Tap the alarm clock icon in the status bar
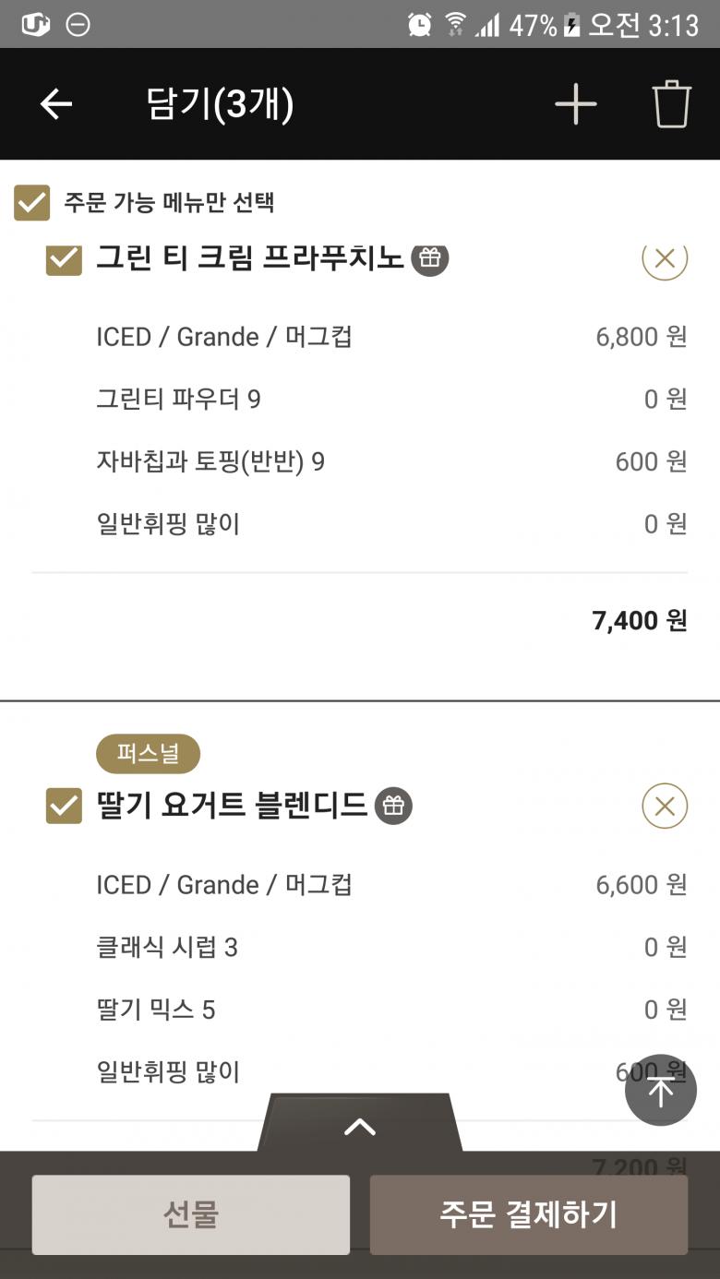The width and height of the screenshot is (720, 1279). [x=420, y=25]
